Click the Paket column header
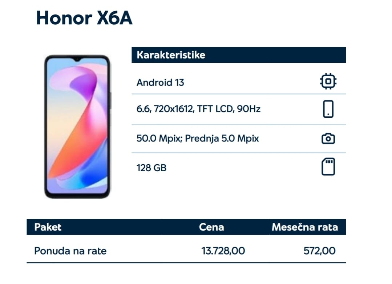 coord(48,227)
